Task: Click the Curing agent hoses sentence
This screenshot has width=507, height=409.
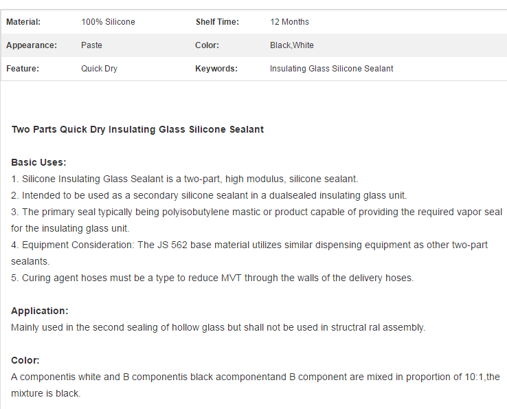Action: click(212, 278)
